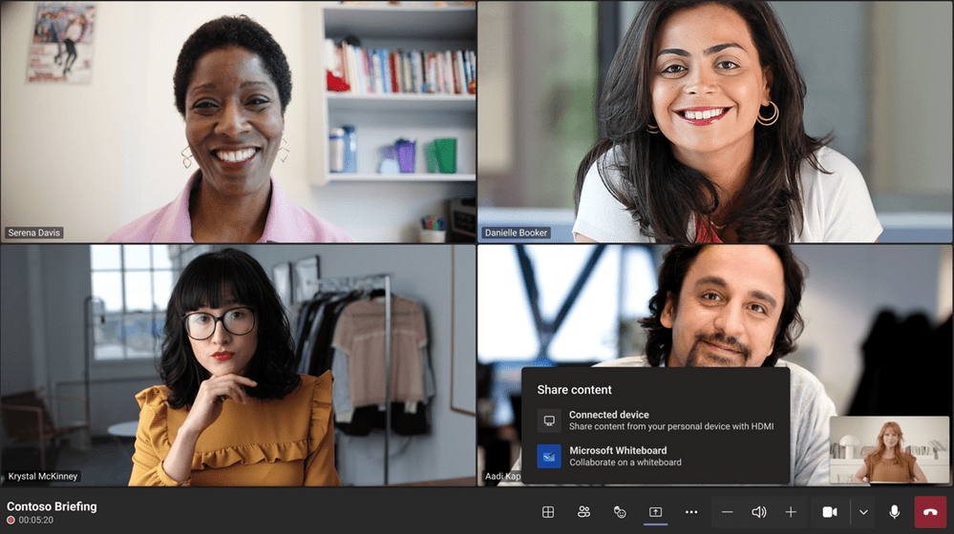Choose Microsoft Whiteboard from Share content
Screen dimensions: 954x534
(659, 456)
